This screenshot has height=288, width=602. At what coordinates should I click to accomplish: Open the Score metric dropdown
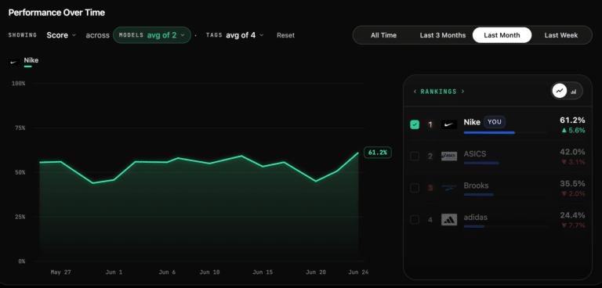(61, 35)
